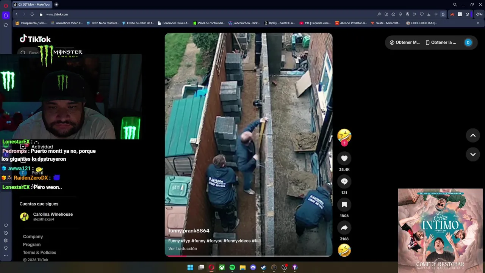The height and width of the screenshot is (273, 485).
Task: Go to the next video with down arrow
Action: pos(473,154)
